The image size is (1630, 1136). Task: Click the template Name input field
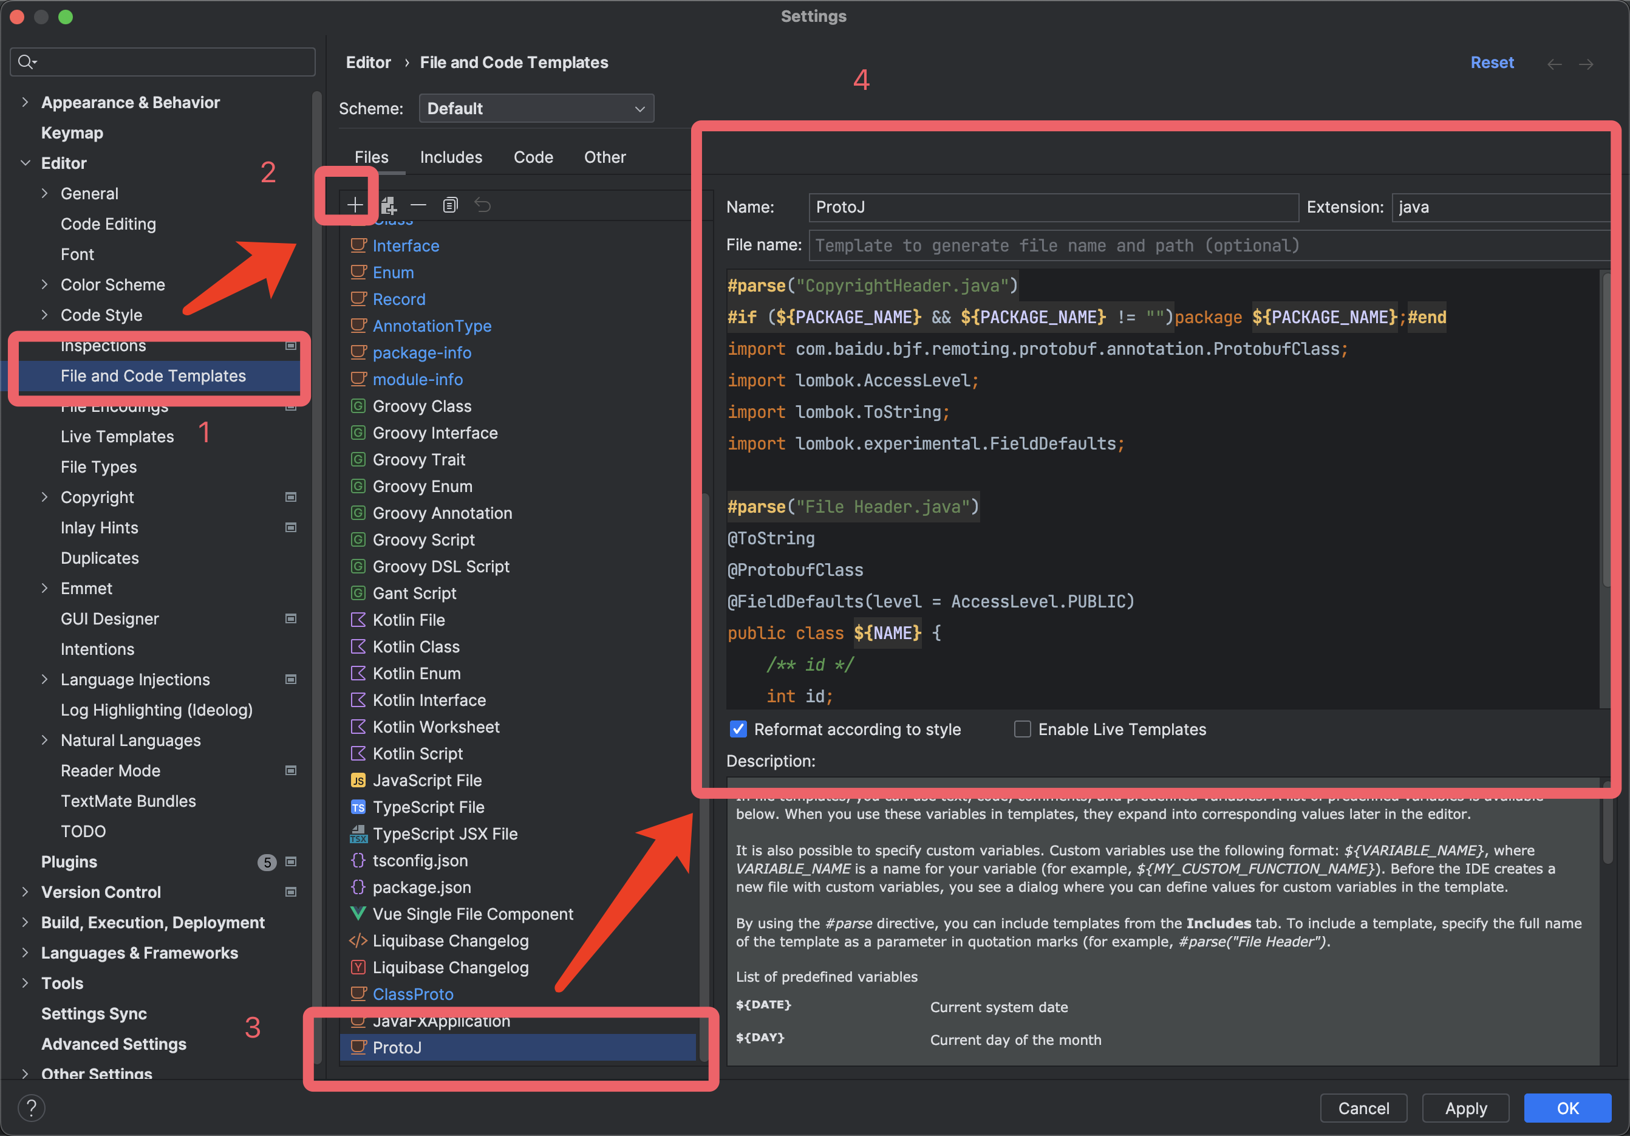point(1054,207)
